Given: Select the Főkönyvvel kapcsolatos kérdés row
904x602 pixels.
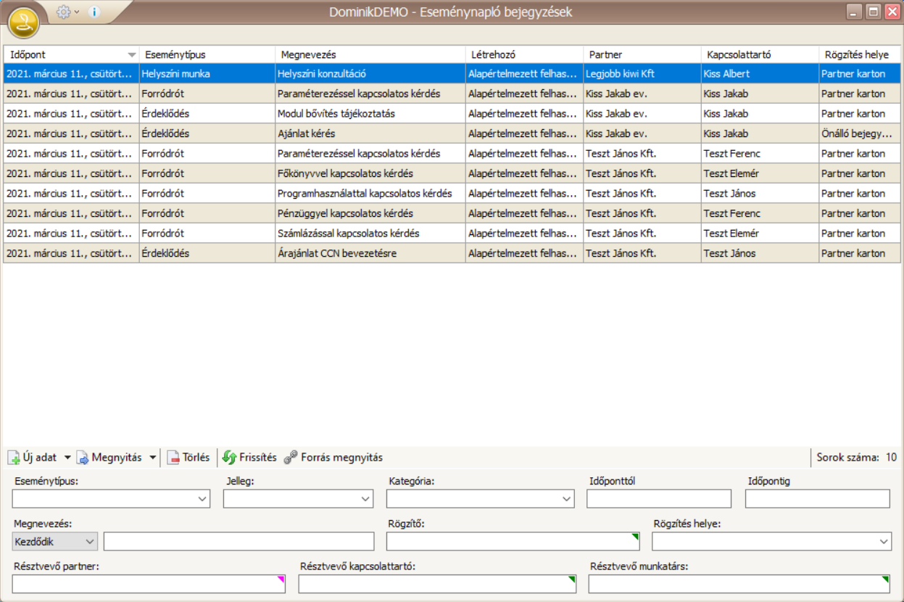Looking at the screenshot, I should pyautogui.click(x=452, y=173).
